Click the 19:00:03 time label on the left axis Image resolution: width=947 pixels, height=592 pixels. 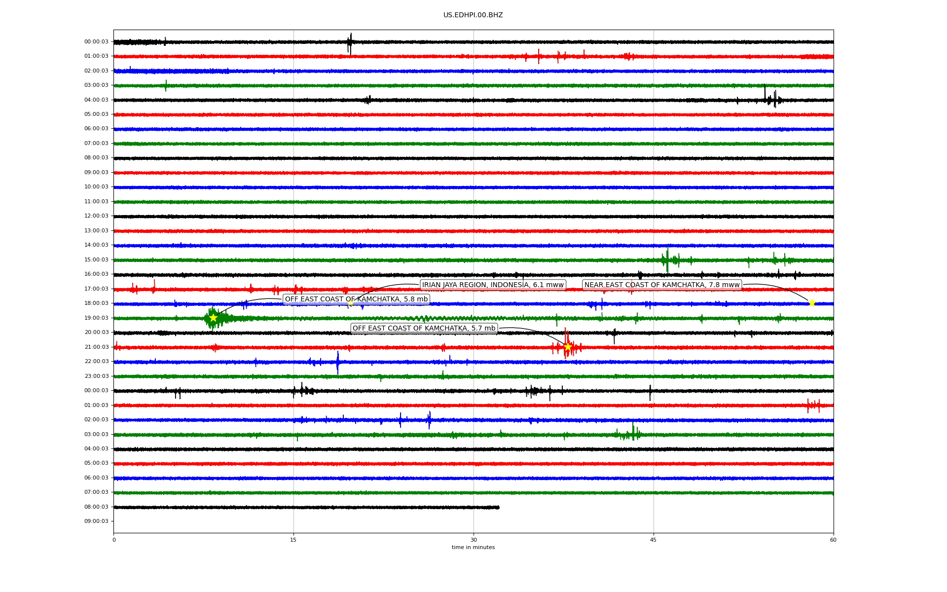point(96,318)
